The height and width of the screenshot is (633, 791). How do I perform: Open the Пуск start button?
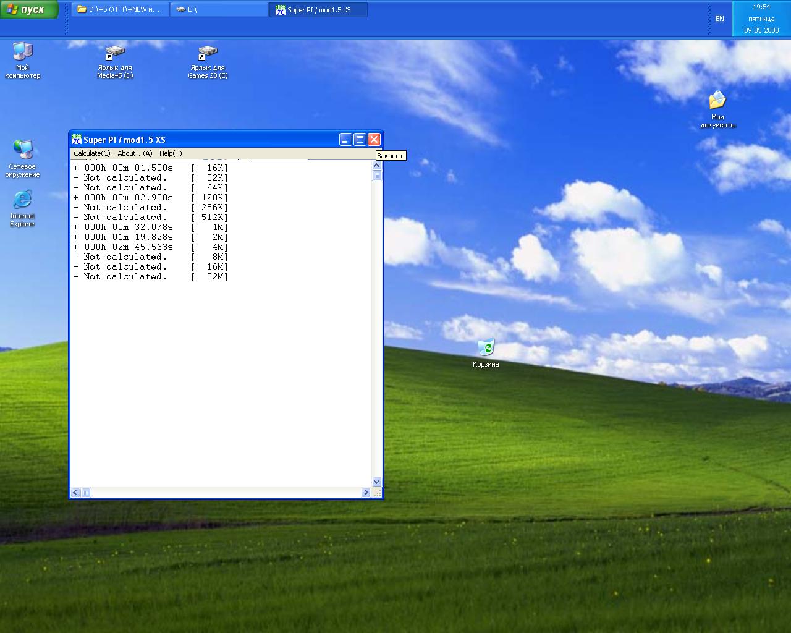pos(29,9)
